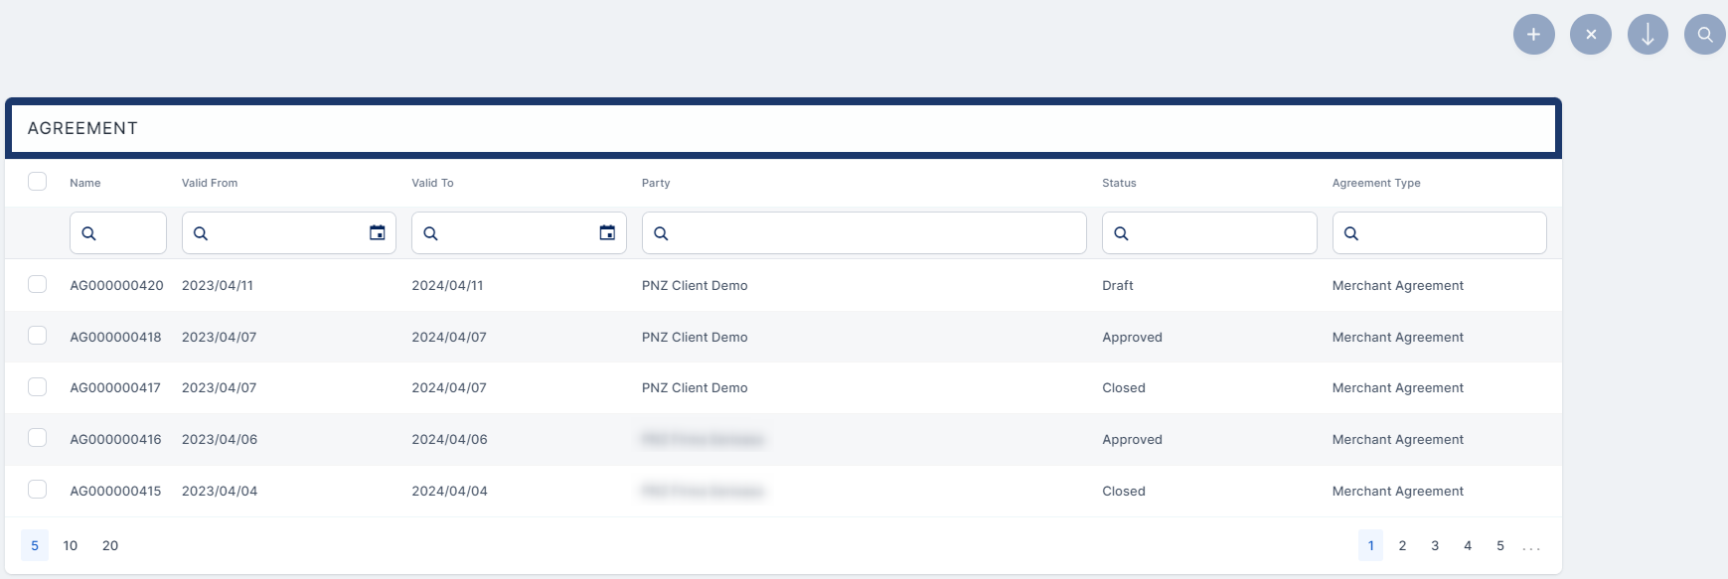The height and width of the screenshot is (579, 1728).
Task: Check the box for AG000000418
Action: pos(38,336)
